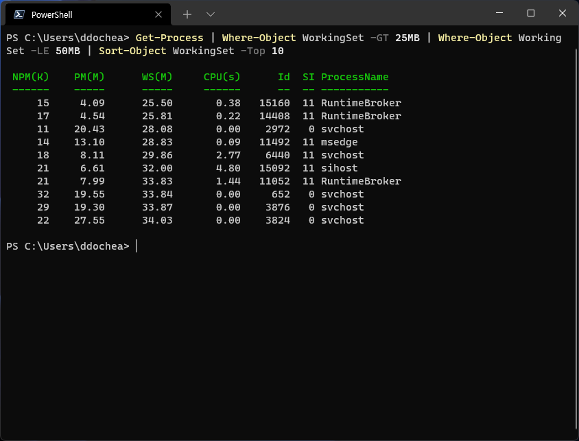Click process Id 2972
This screenshot has height=441, width=579.
point(278,129)
